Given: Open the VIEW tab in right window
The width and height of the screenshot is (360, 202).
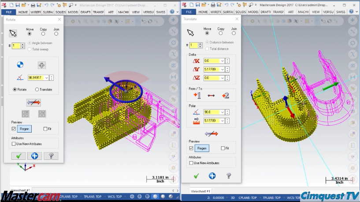Looking at the screenshot, I should [x=315, y=12].
